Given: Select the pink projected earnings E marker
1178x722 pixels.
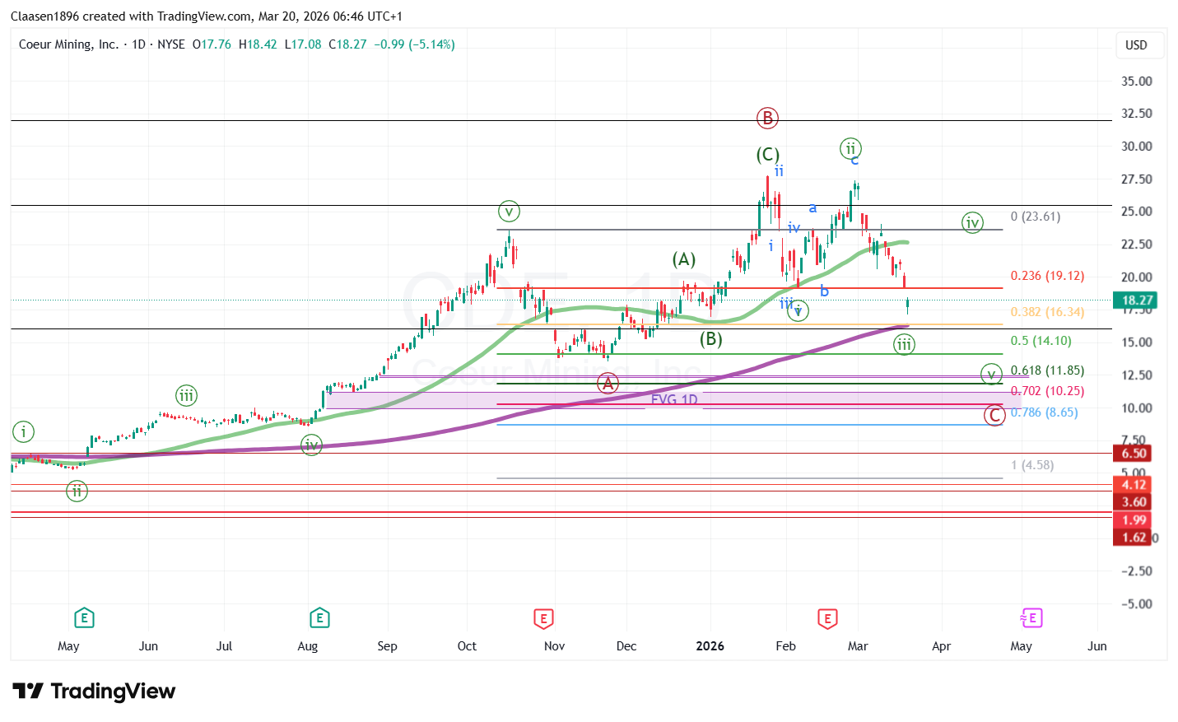Looking at the screenshot, I should point(1031,617).
